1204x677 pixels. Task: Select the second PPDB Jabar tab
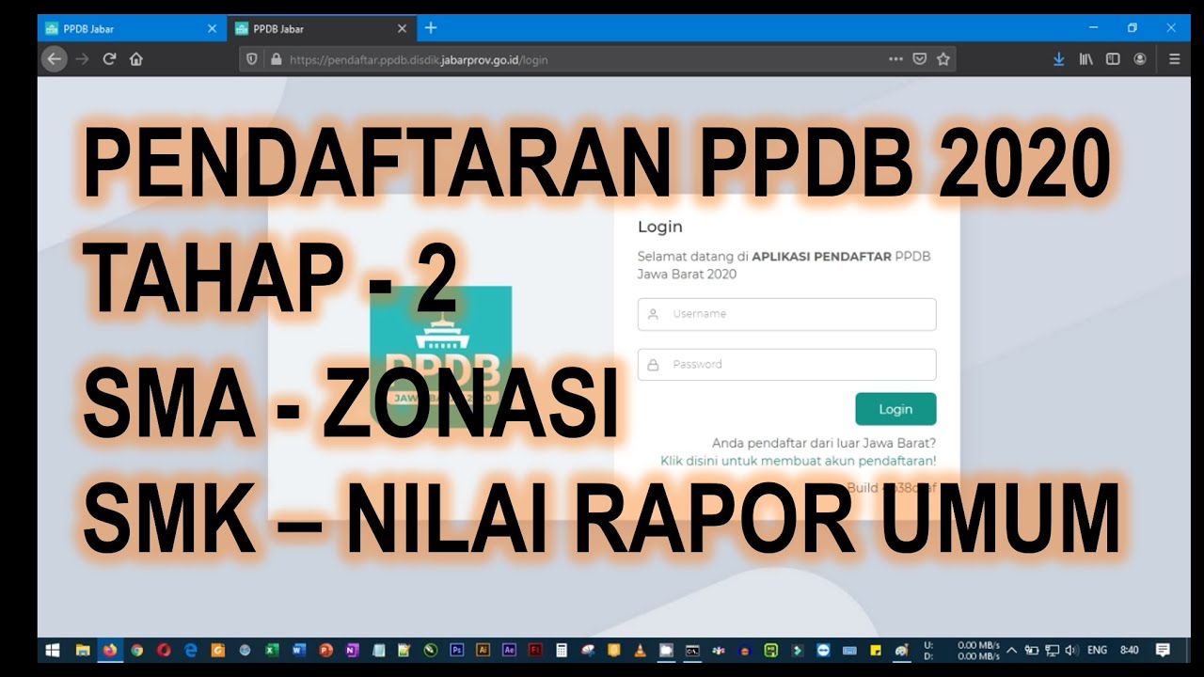(x=321, y=28)
